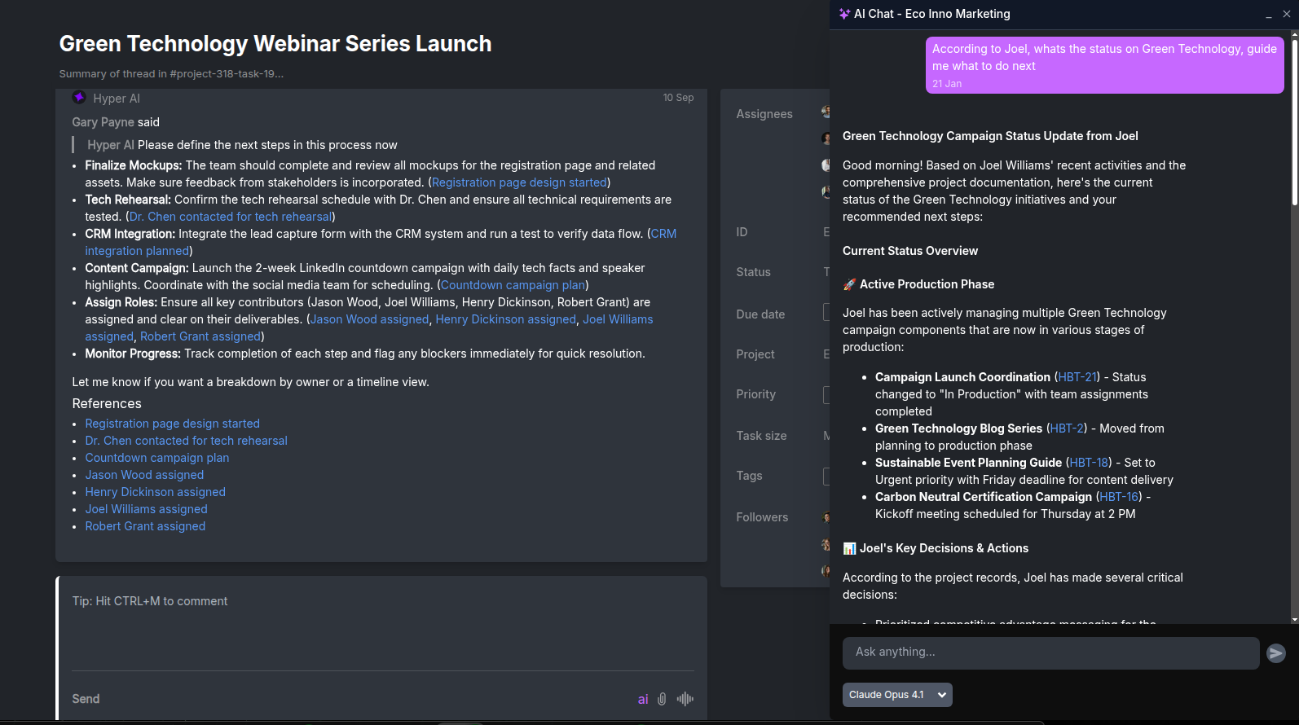The image size is (1299, 725).
Task: Close the AI Chat panel
Action: coord(1287,14)
